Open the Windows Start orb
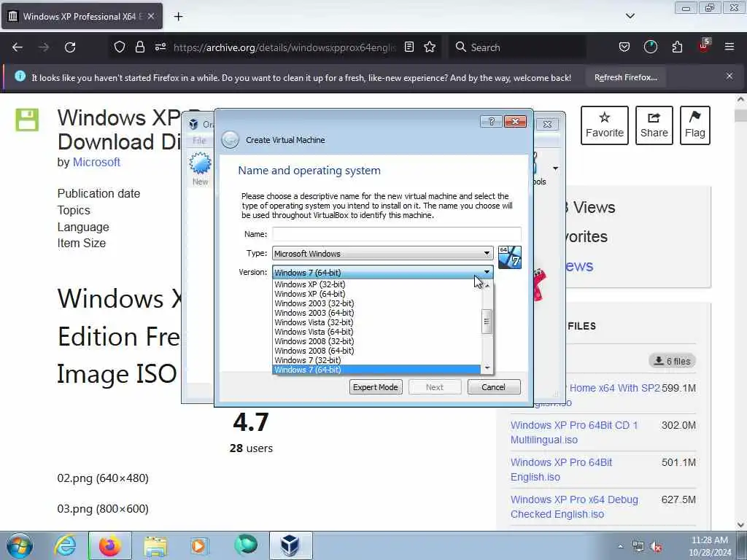747x560 pixels. click(x=20, y=545)
